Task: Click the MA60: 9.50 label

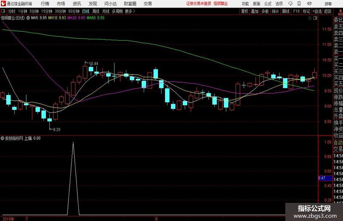Action: [x=95, y=18]
